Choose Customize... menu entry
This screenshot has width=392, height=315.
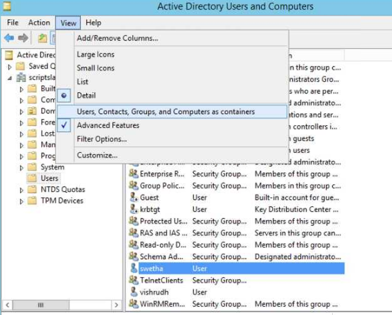[172, 155]
